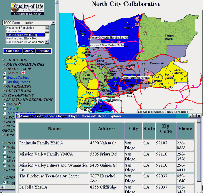Click the orange bullet beside FAITH COMMUNITIES

pyautogui.click(x=4, y=65)
